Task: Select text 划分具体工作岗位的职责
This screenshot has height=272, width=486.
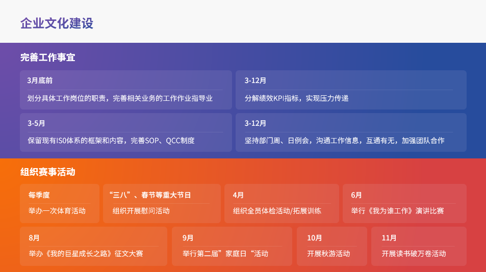Action: tap(66, 98)
